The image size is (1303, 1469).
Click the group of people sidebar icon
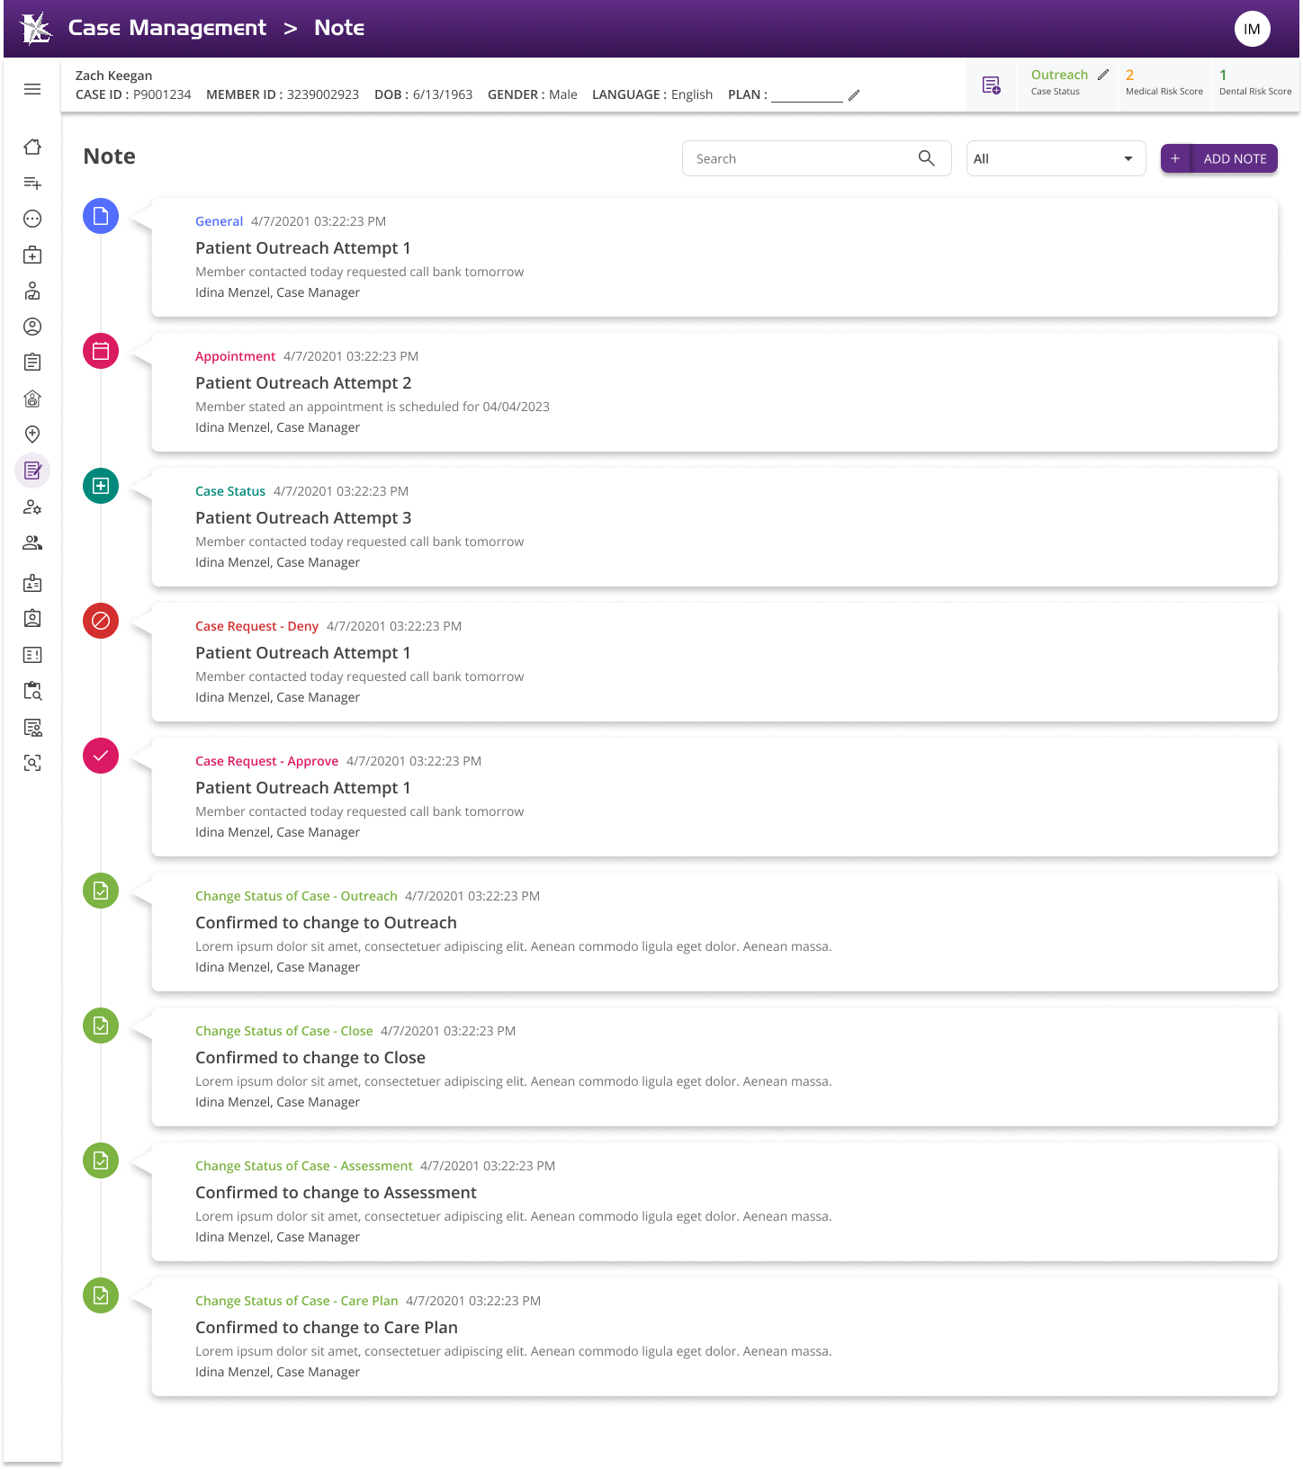coord(32,543)
